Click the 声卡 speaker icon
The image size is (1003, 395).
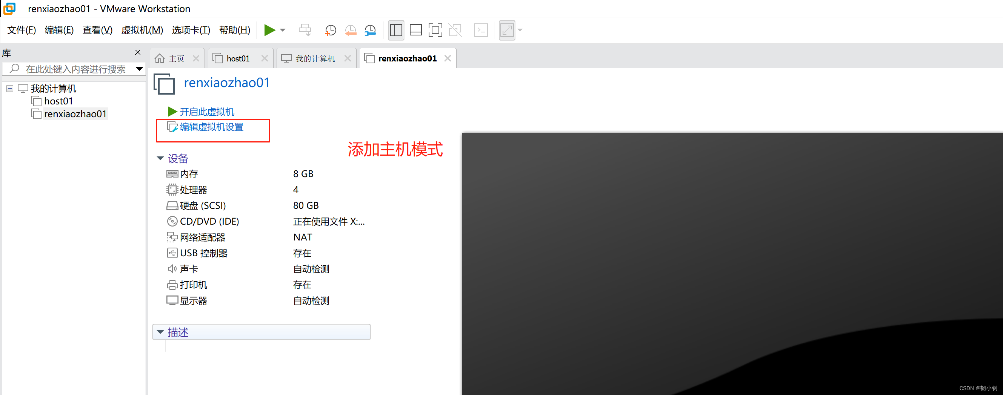coord(172,269)
